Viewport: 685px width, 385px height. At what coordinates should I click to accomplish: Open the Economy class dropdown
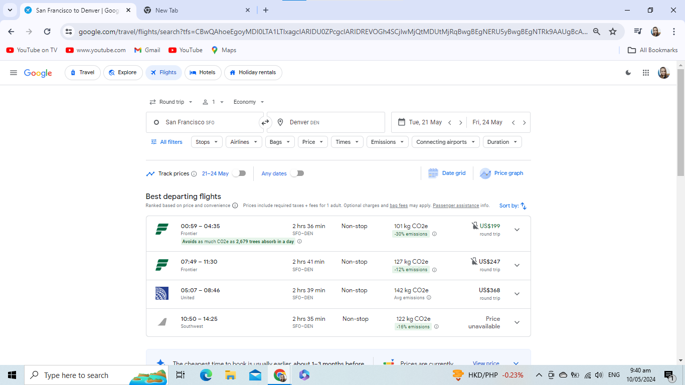(249, 102)
